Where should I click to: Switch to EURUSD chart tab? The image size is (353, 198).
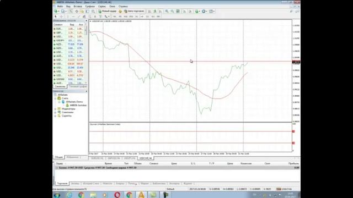pos(97,158)
